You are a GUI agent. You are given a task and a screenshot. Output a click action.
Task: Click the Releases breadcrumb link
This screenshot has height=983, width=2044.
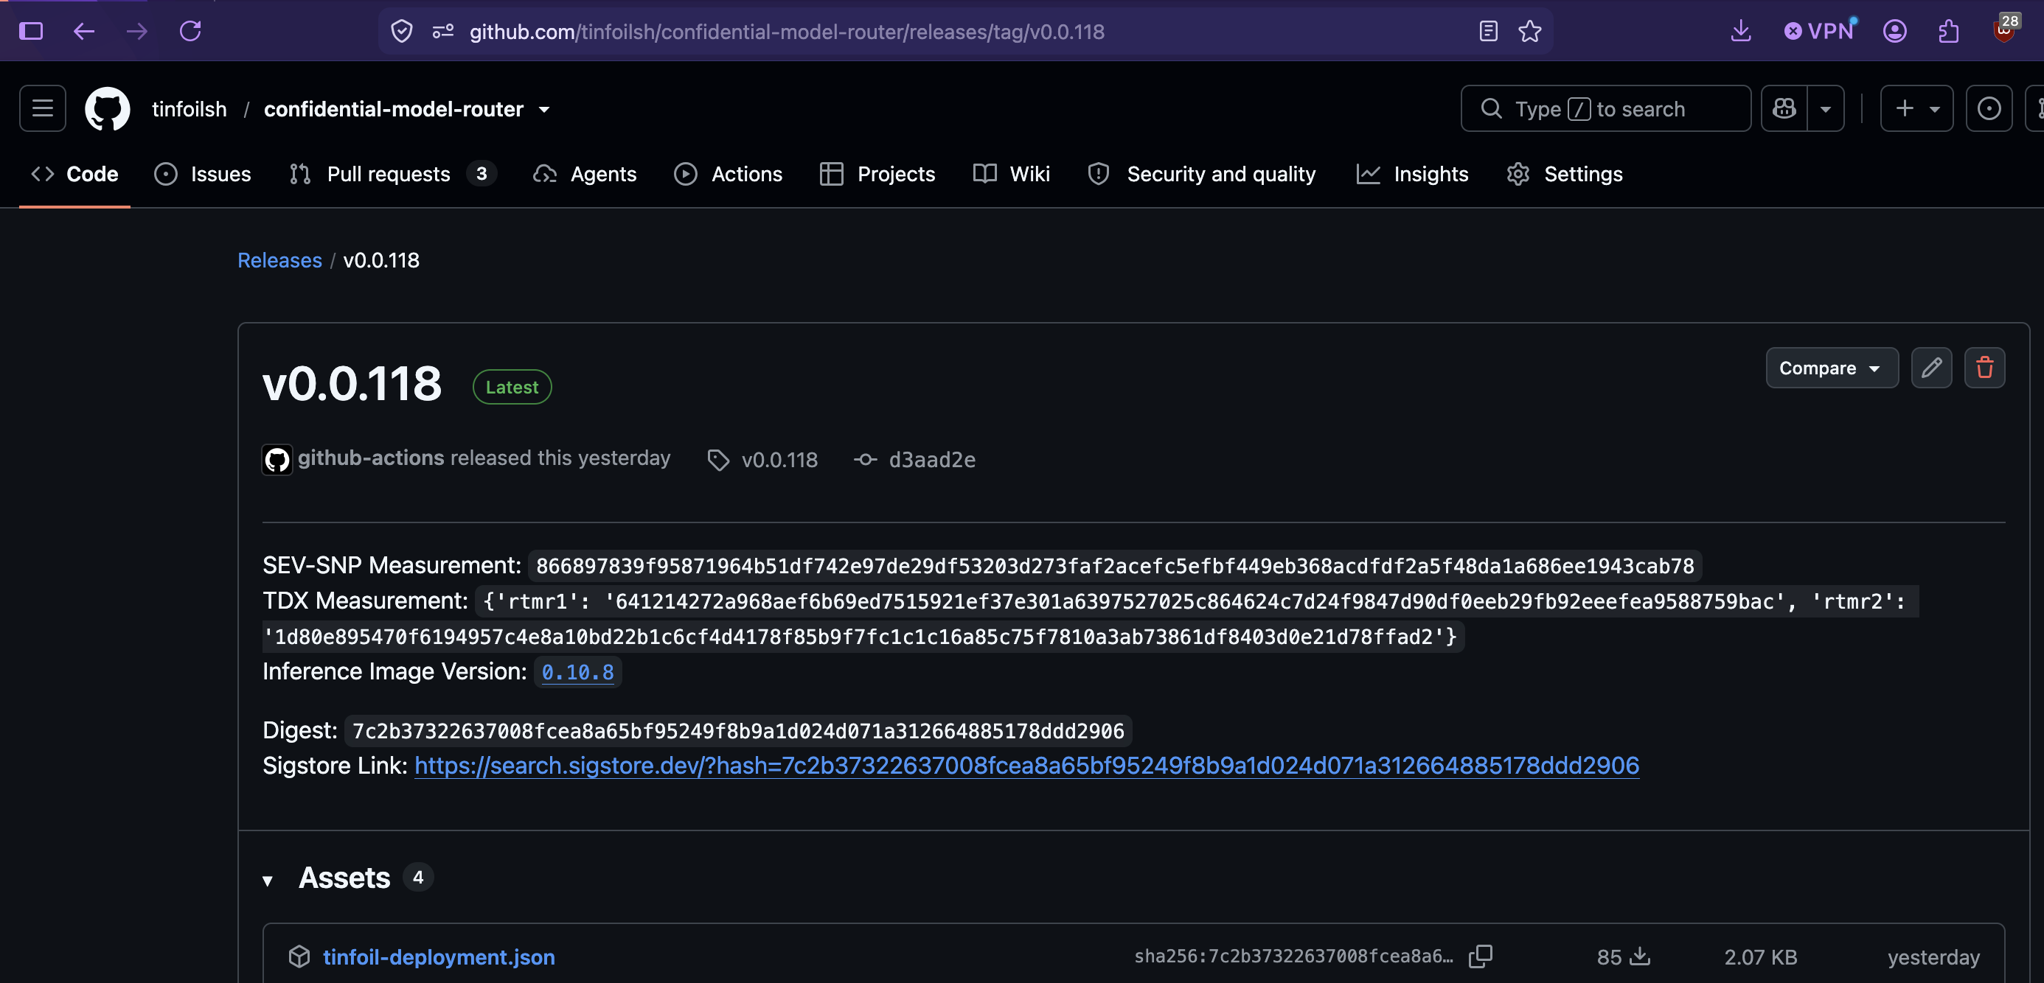coord(279,260)
